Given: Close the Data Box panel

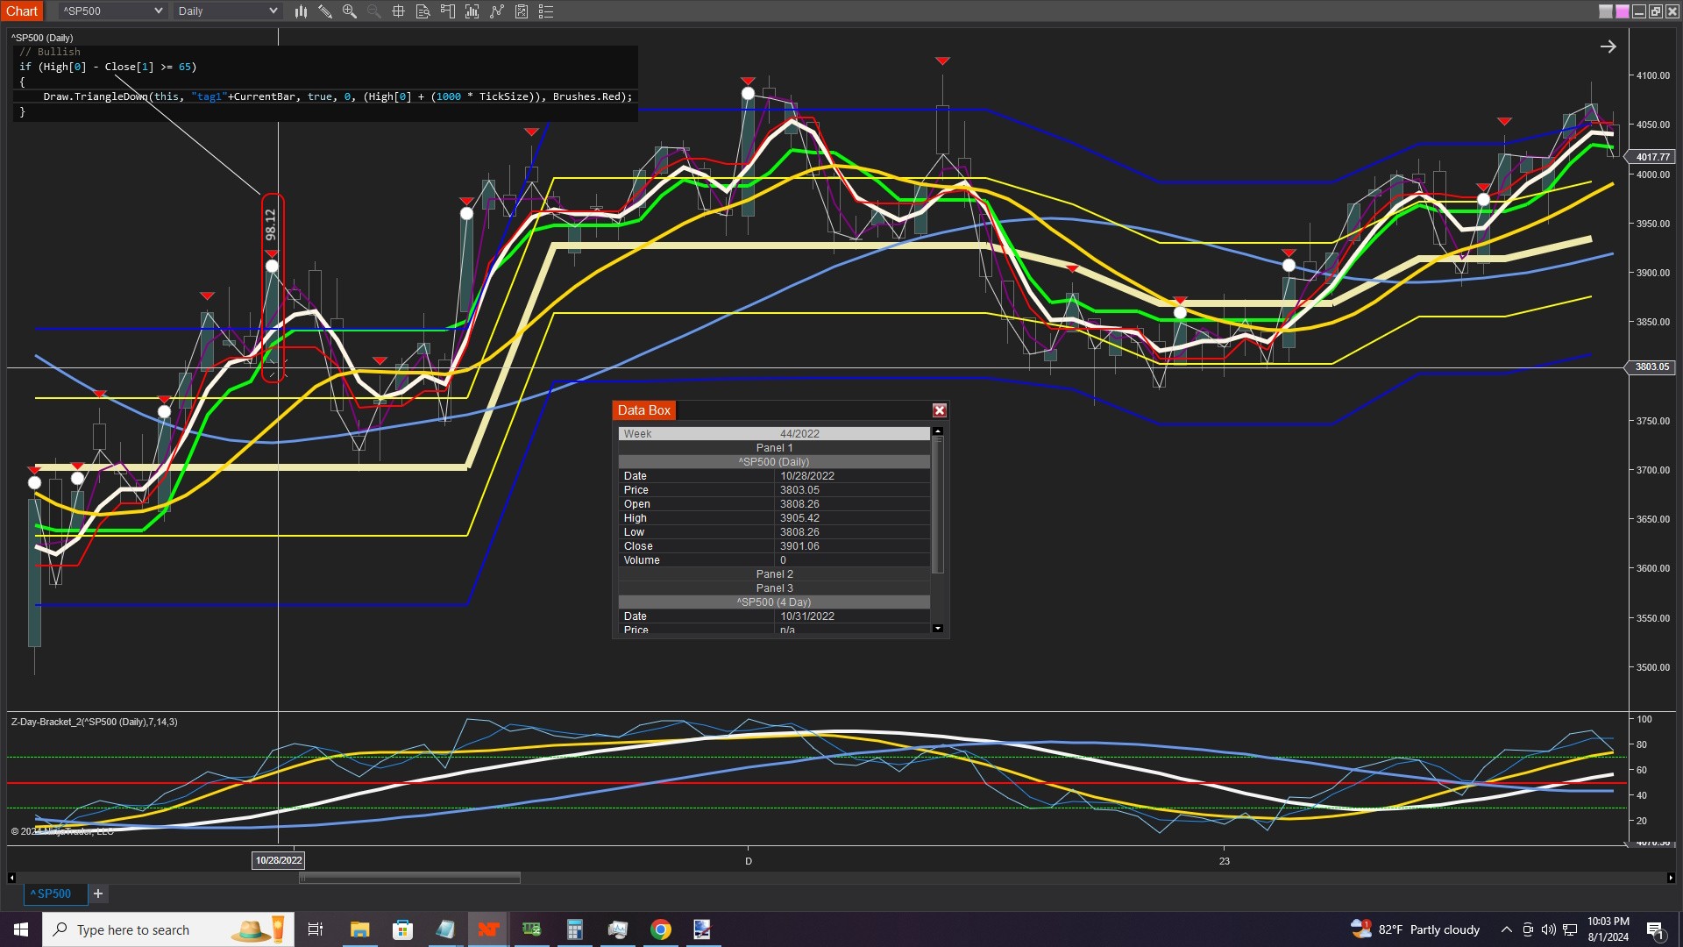Looking at the screenshot, I should (939, 410).
